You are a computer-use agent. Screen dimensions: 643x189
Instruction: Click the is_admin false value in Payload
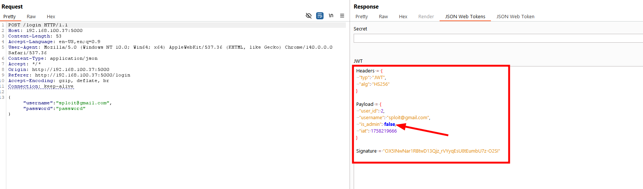389,124
